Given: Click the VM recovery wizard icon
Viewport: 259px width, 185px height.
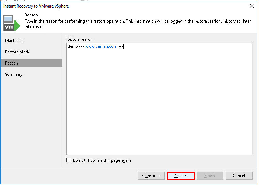Looking at the screenshot, I should point(12,23).
